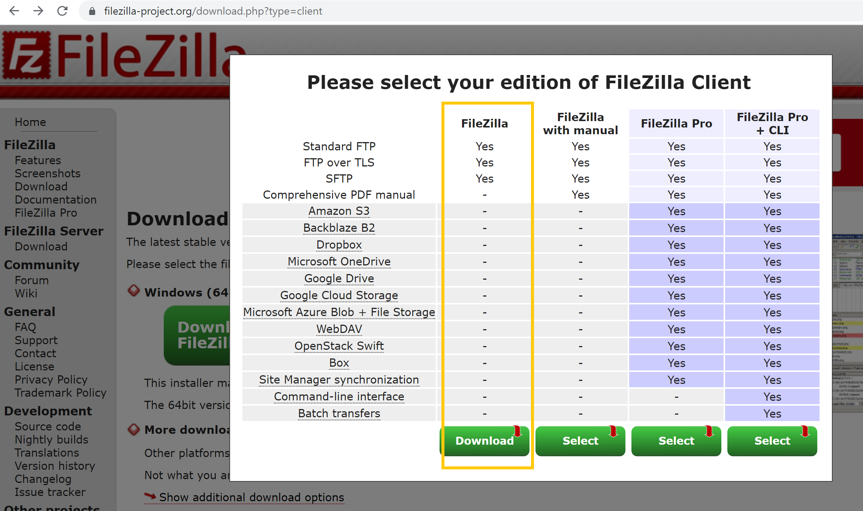Open Site Manager synchronization link

click(339, 380)
